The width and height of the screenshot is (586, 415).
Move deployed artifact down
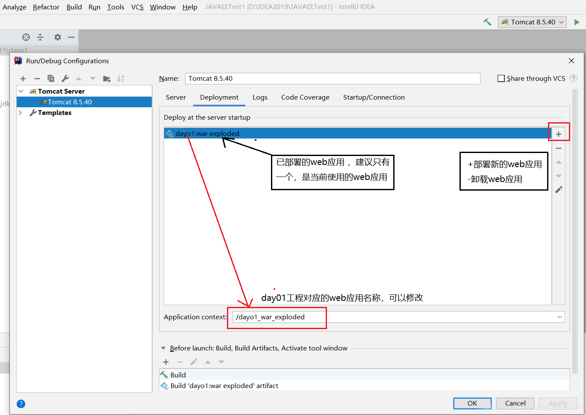click(559, 176)
